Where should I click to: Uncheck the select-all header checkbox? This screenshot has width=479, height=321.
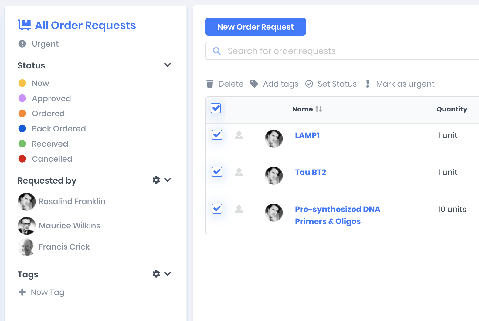[x=216, y=108]
